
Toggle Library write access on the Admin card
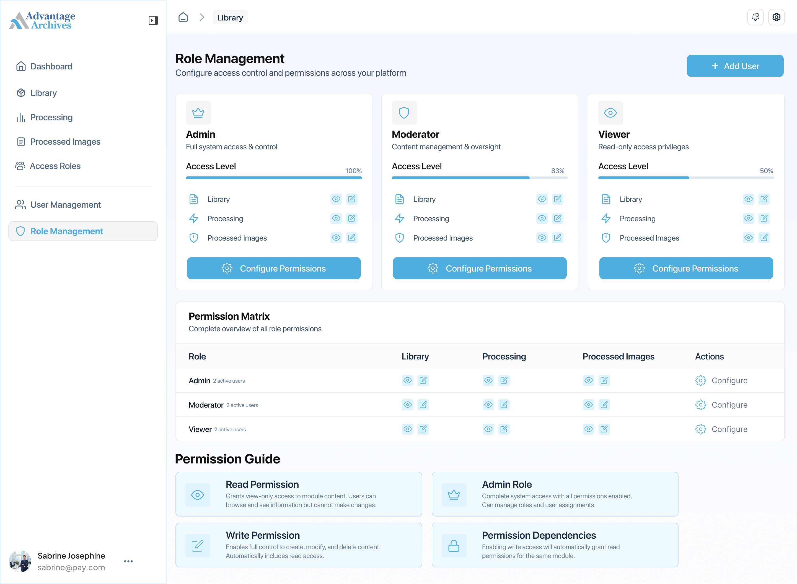click(352, 199)
